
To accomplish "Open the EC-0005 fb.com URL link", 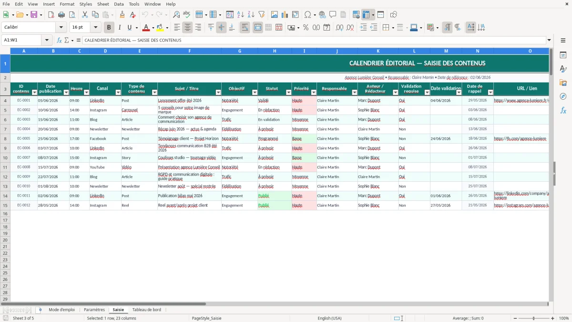I will 520,138.
